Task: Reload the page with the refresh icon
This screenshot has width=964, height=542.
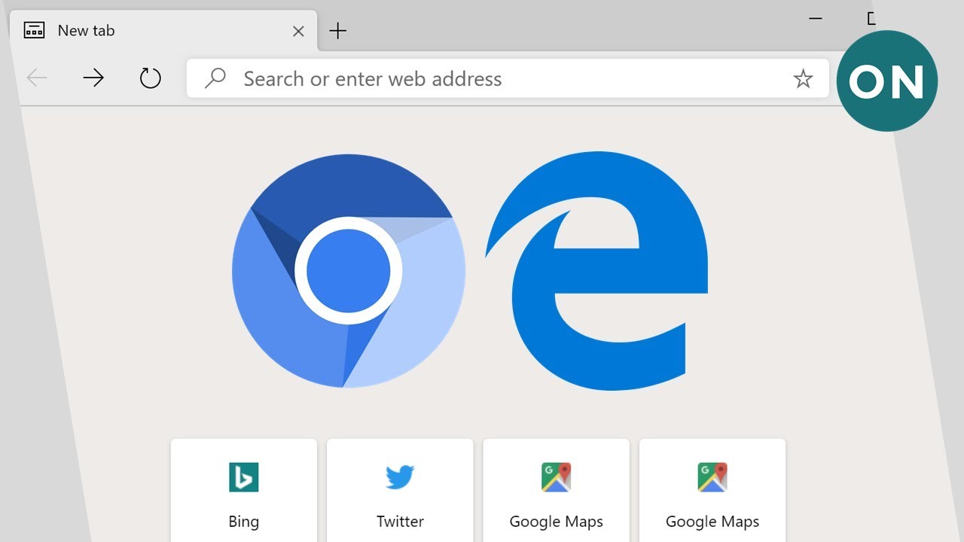Action: point(151,78)
